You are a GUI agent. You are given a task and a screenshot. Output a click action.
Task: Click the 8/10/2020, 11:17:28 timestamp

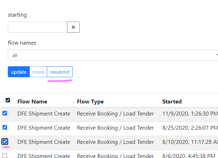click(x=190, y=142)
